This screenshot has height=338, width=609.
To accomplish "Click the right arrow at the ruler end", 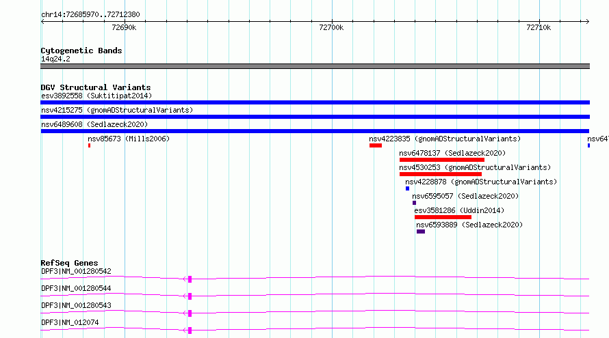I will 588,22.
